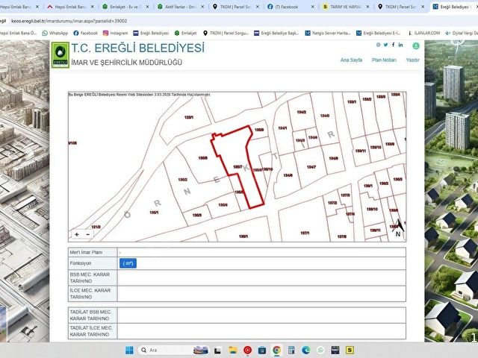Open Plan Notları link
The height and width of the screenshot is (358, 478).
(x=384, y=60)
